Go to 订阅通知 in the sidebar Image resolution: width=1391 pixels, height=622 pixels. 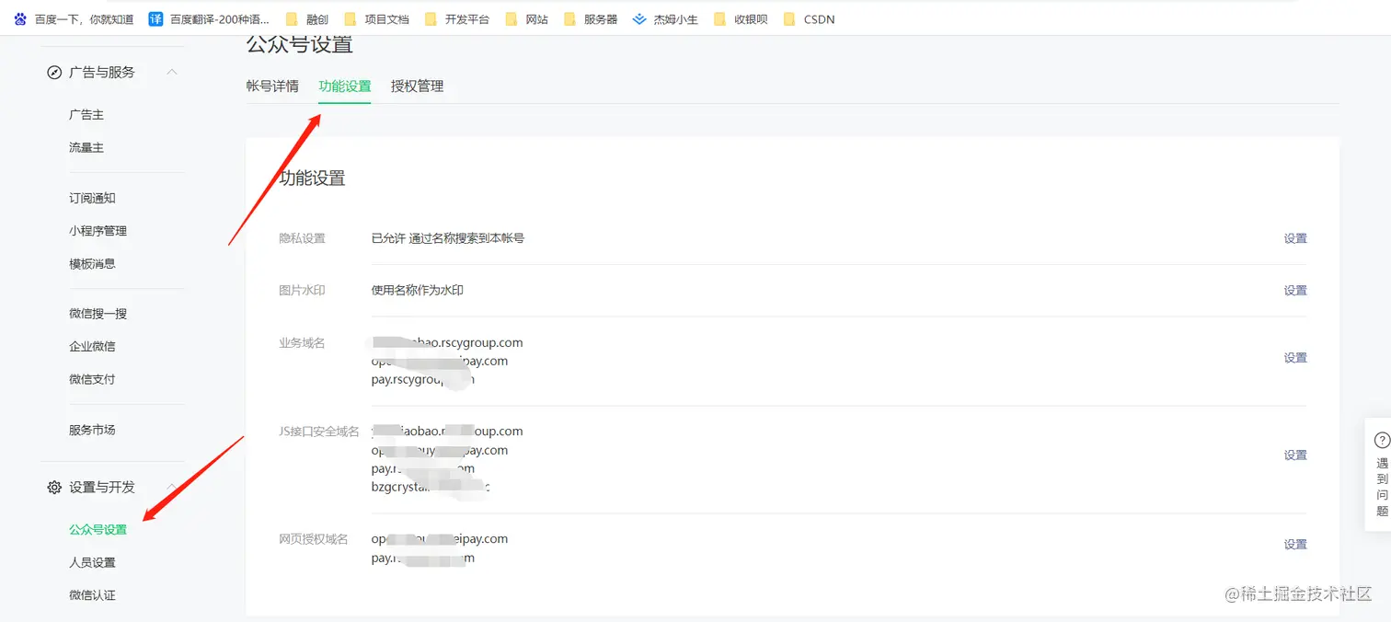tap(92, 198)
